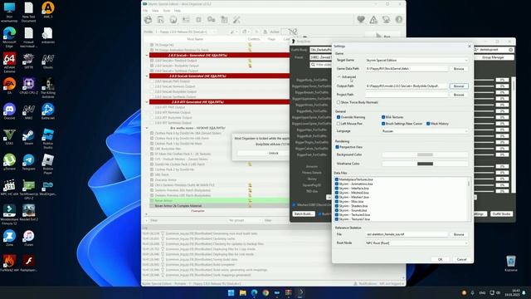
Task: Open the Help menu in Mod Organizer
Action: click(x=177, y=11)
